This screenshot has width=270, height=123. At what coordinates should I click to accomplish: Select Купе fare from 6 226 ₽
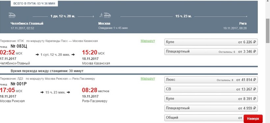[211, 42]
